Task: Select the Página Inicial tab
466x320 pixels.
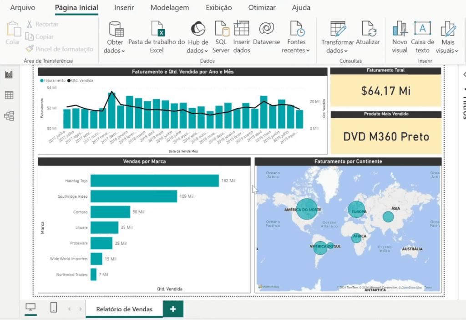Action: (x=76, y=7)
